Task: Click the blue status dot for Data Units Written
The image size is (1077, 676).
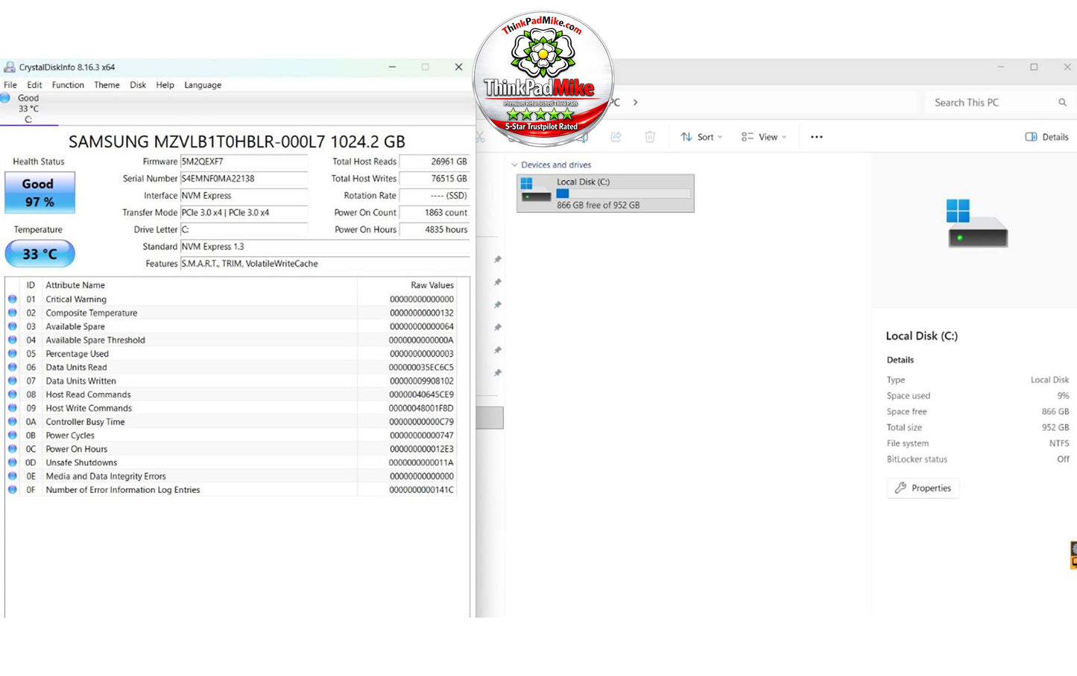Action: (13, 380)
